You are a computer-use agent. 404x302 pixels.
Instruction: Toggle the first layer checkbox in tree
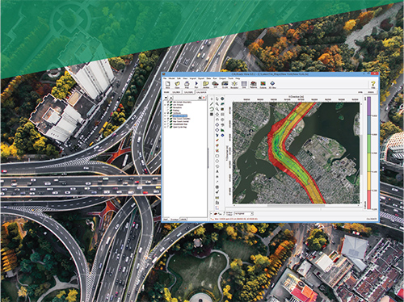pyautogui.click(x=168, y=102)
